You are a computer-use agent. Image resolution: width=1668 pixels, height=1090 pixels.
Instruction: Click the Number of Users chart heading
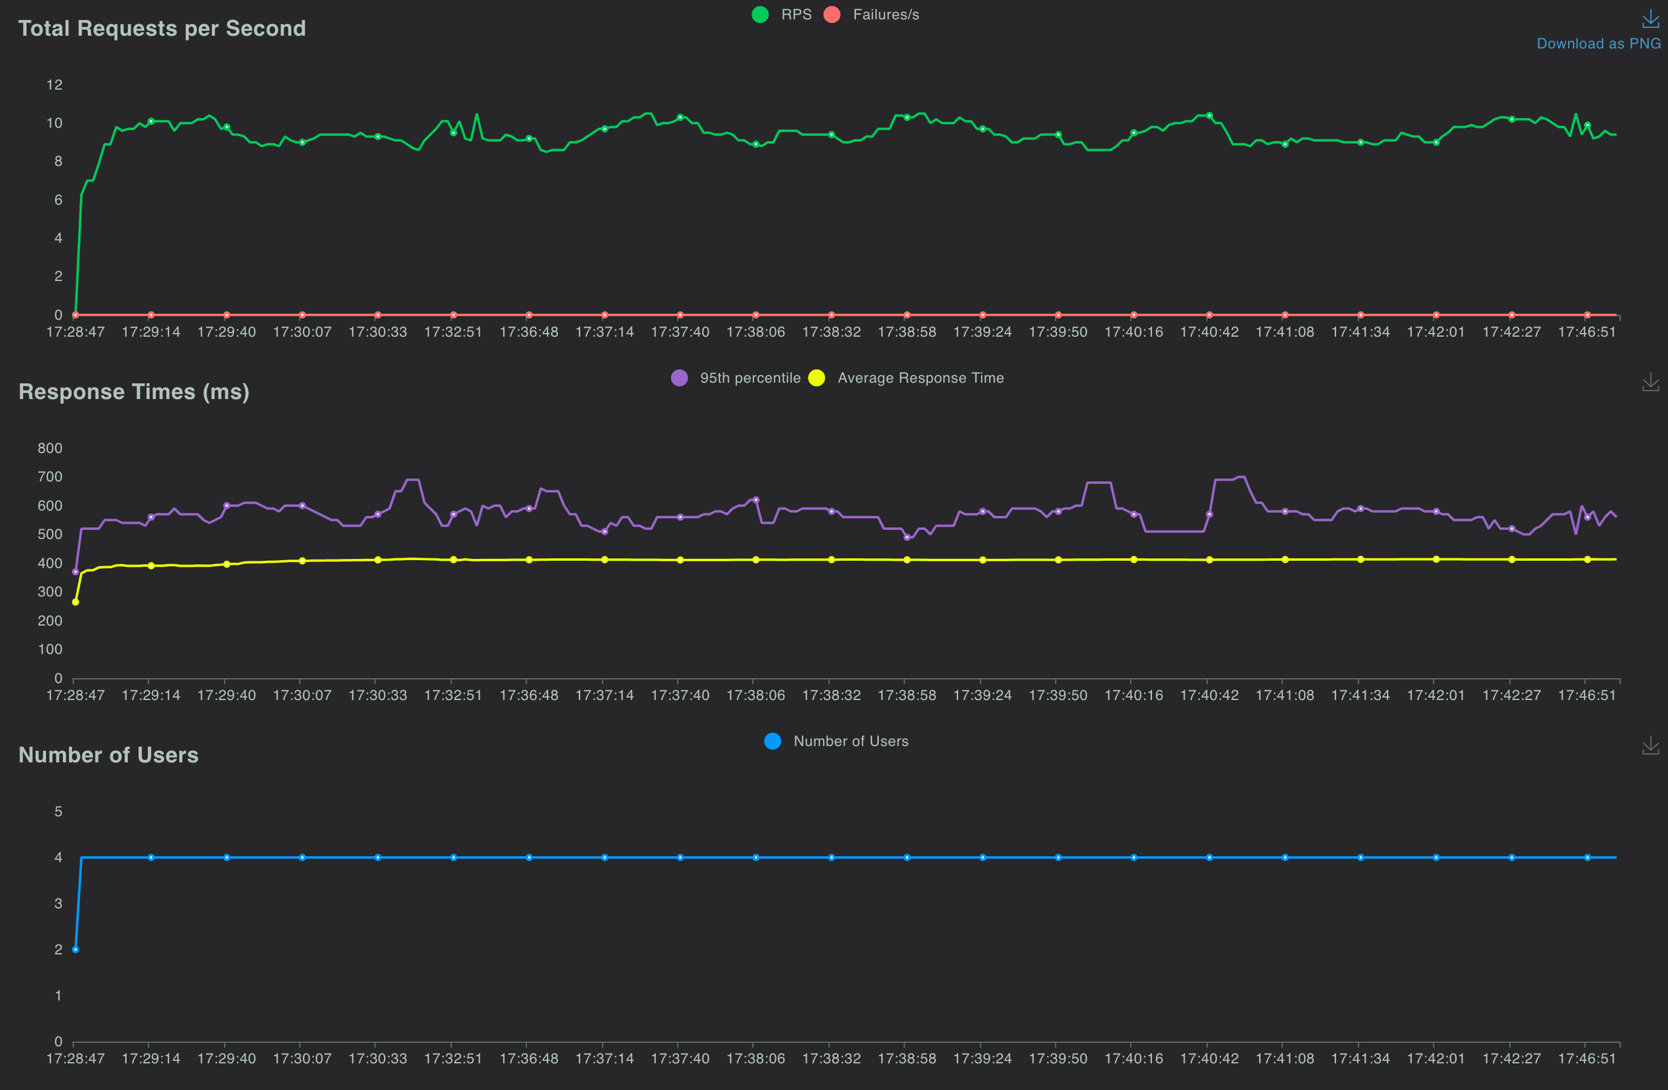pos(108,755)
